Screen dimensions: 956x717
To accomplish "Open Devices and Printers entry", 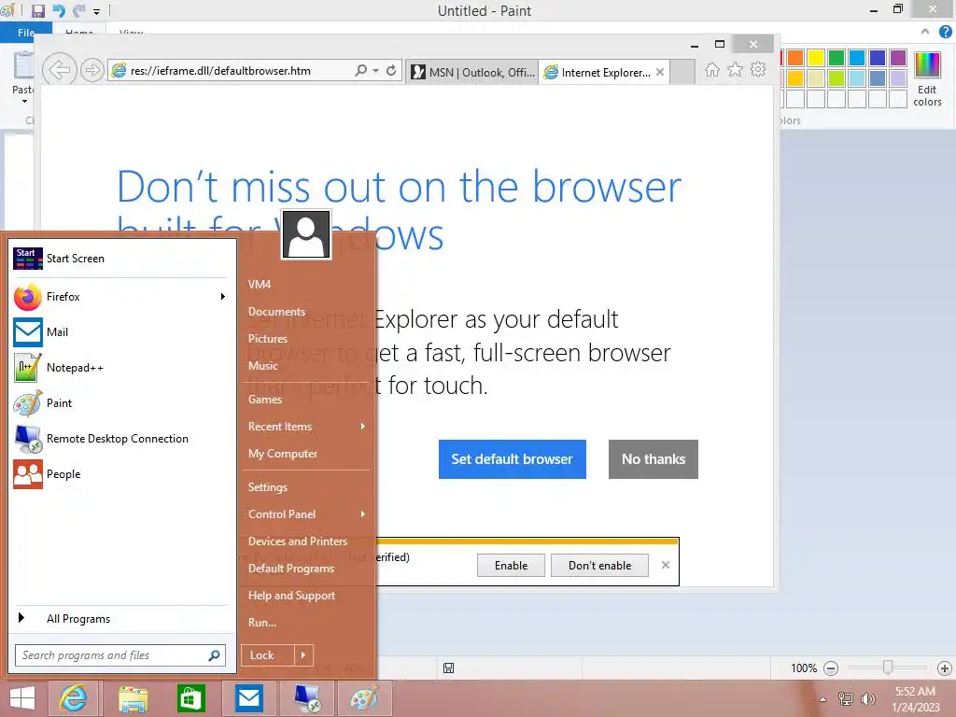I will tap(298, 541).
